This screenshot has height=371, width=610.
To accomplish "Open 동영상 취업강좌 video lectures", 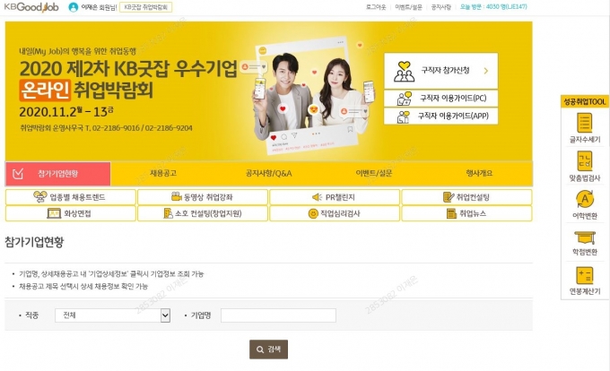I will [203, 197].
